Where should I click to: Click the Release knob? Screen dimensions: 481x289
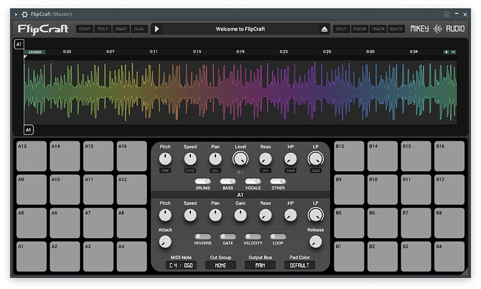[x=316, y=242]
